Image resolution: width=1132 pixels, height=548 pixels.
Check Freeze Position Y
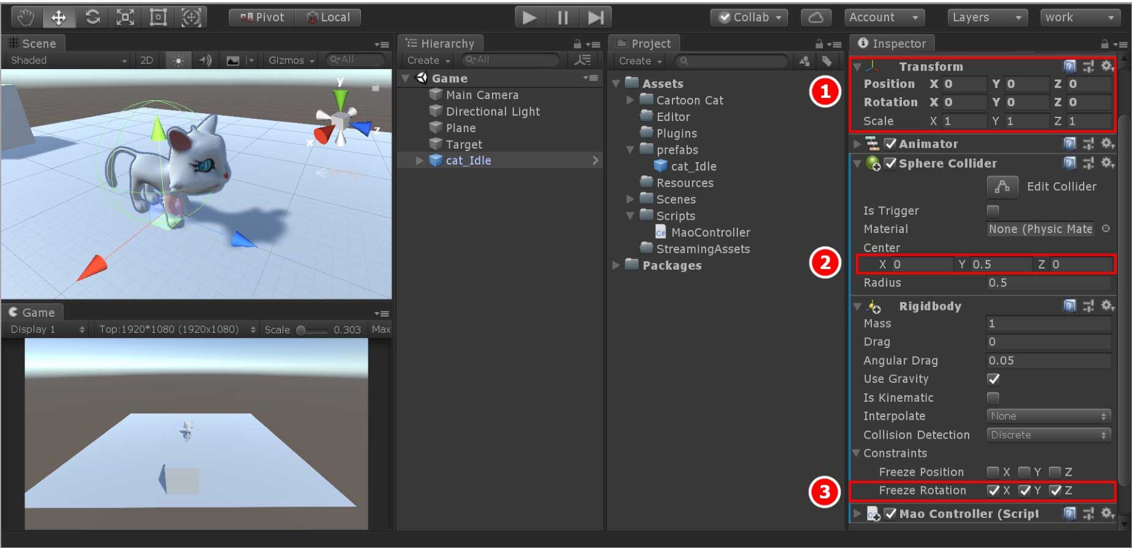point(1024,472)
